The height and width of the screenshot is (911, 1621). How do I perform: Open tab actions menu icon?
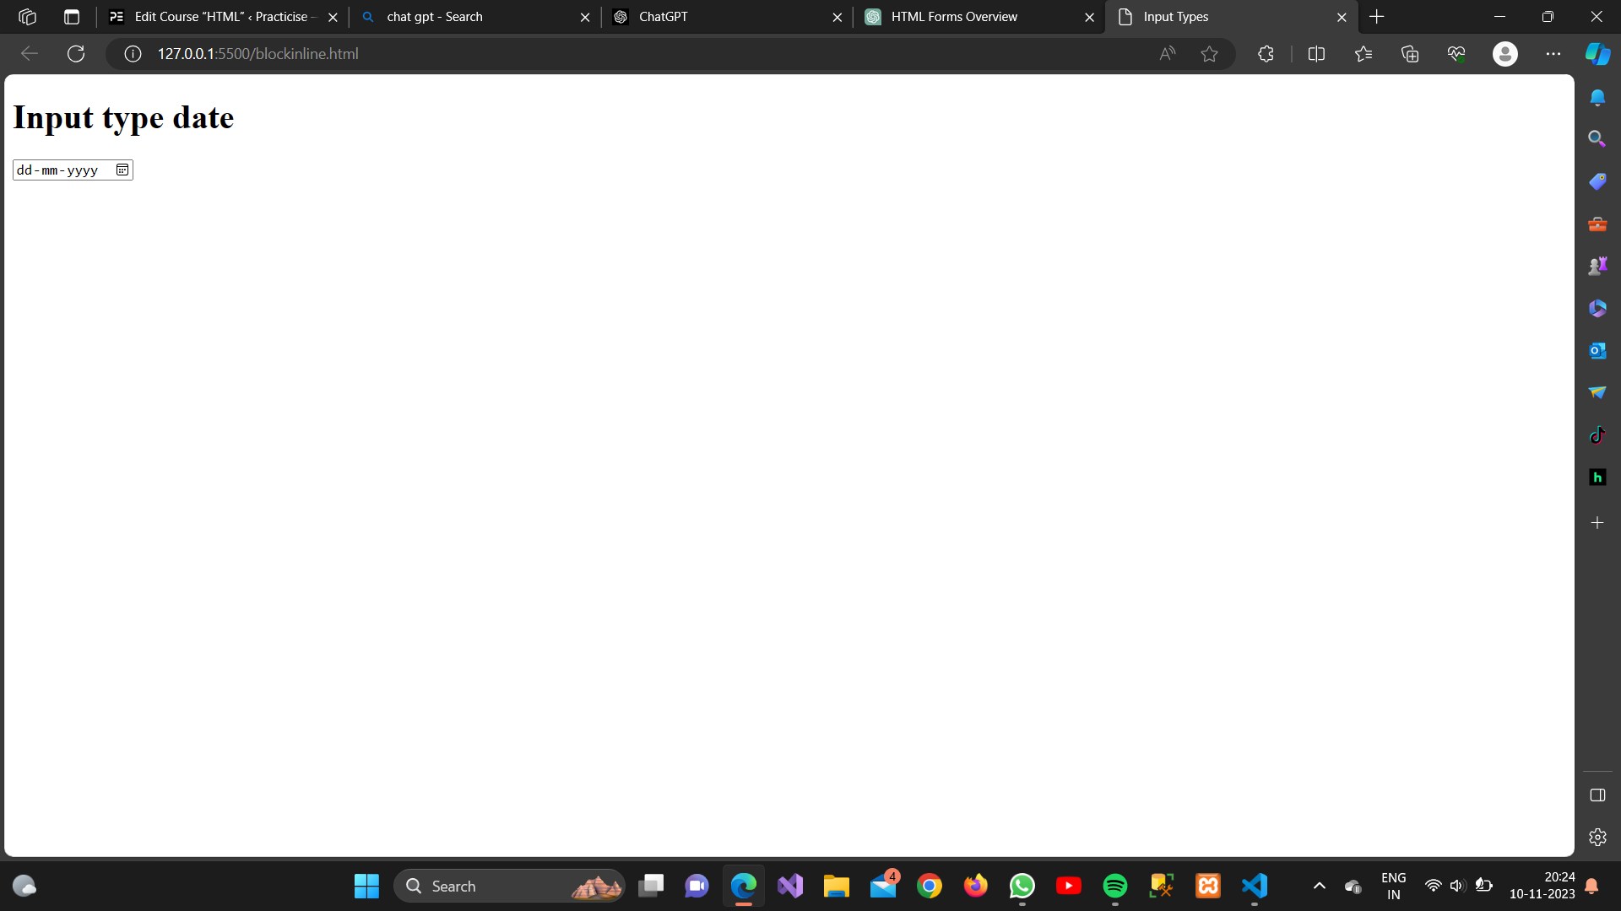coord(72,17)
